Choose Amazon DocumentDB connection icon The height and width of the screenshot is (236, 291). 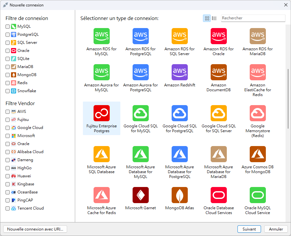[218, 72]
